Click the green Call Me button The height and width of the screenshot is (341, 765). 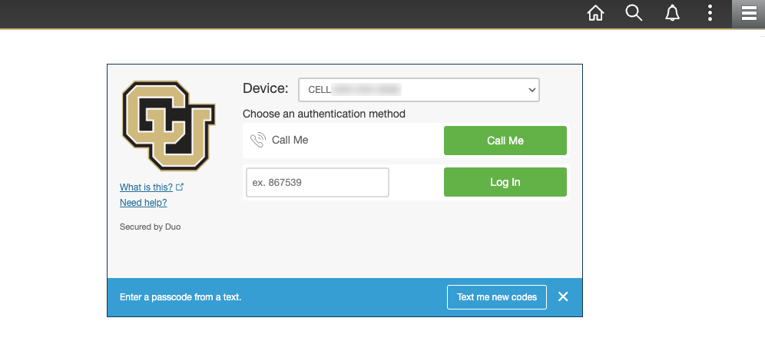[x=505, y=141]
